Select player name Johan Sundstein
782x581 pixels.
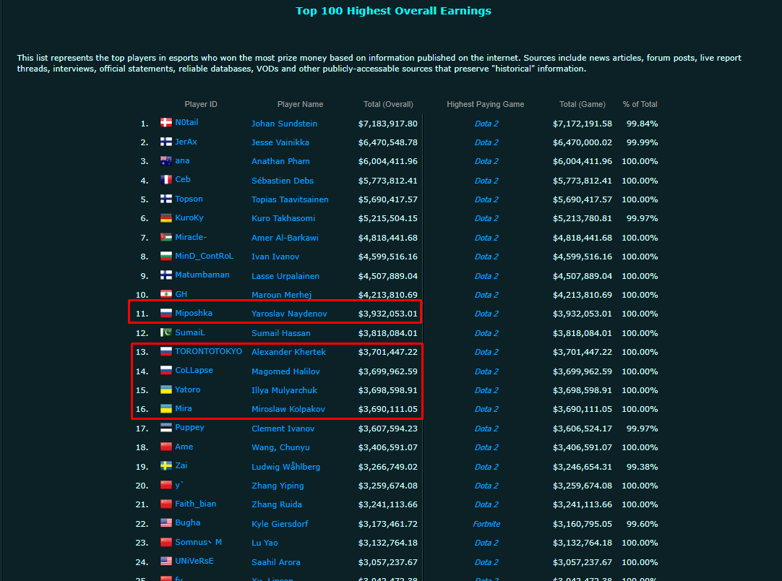click(284, 124)
